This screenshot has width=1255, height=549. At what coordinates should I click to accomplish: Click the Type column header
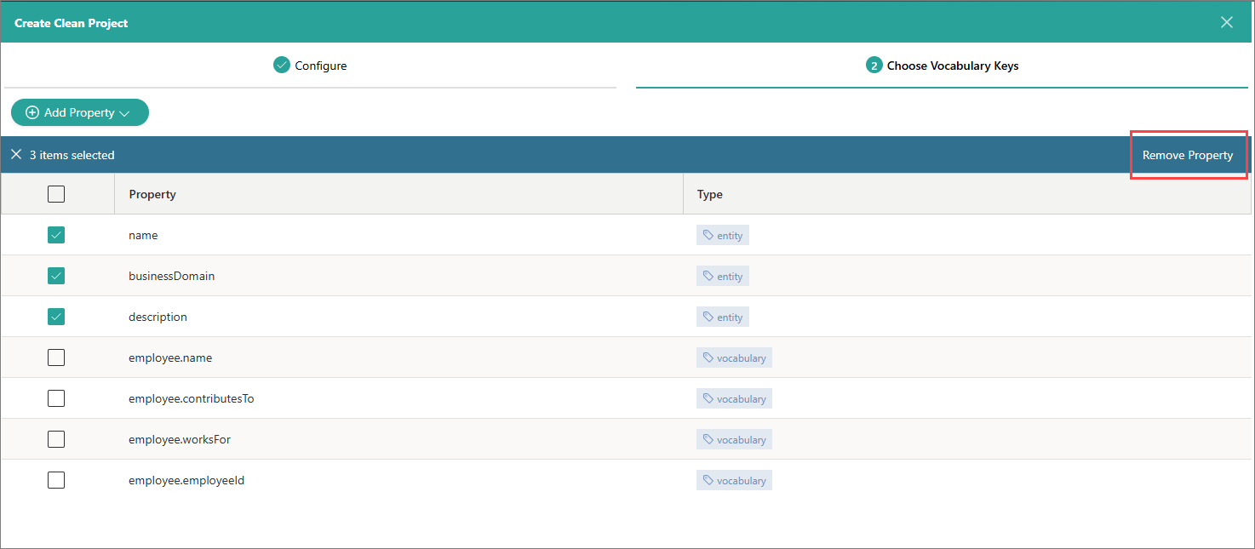pyautogui.click(x=709, y=194)
